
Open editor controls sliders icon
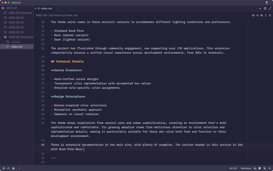click(270, 15)
